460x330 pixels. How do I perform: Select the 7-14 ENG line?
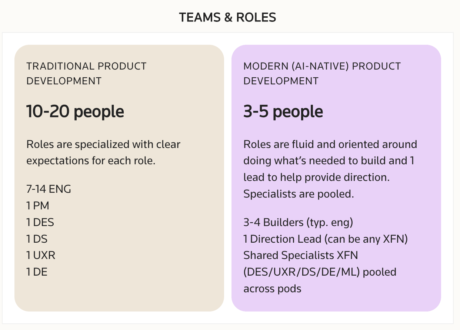(x=49, y=189)
